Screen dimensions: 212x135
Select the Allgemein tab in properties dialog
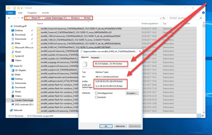pos(85,57)
